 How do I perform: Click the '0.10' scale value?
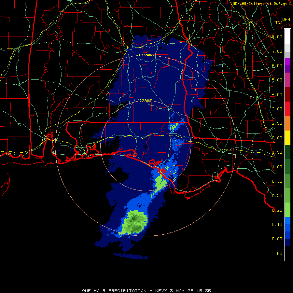277,225
